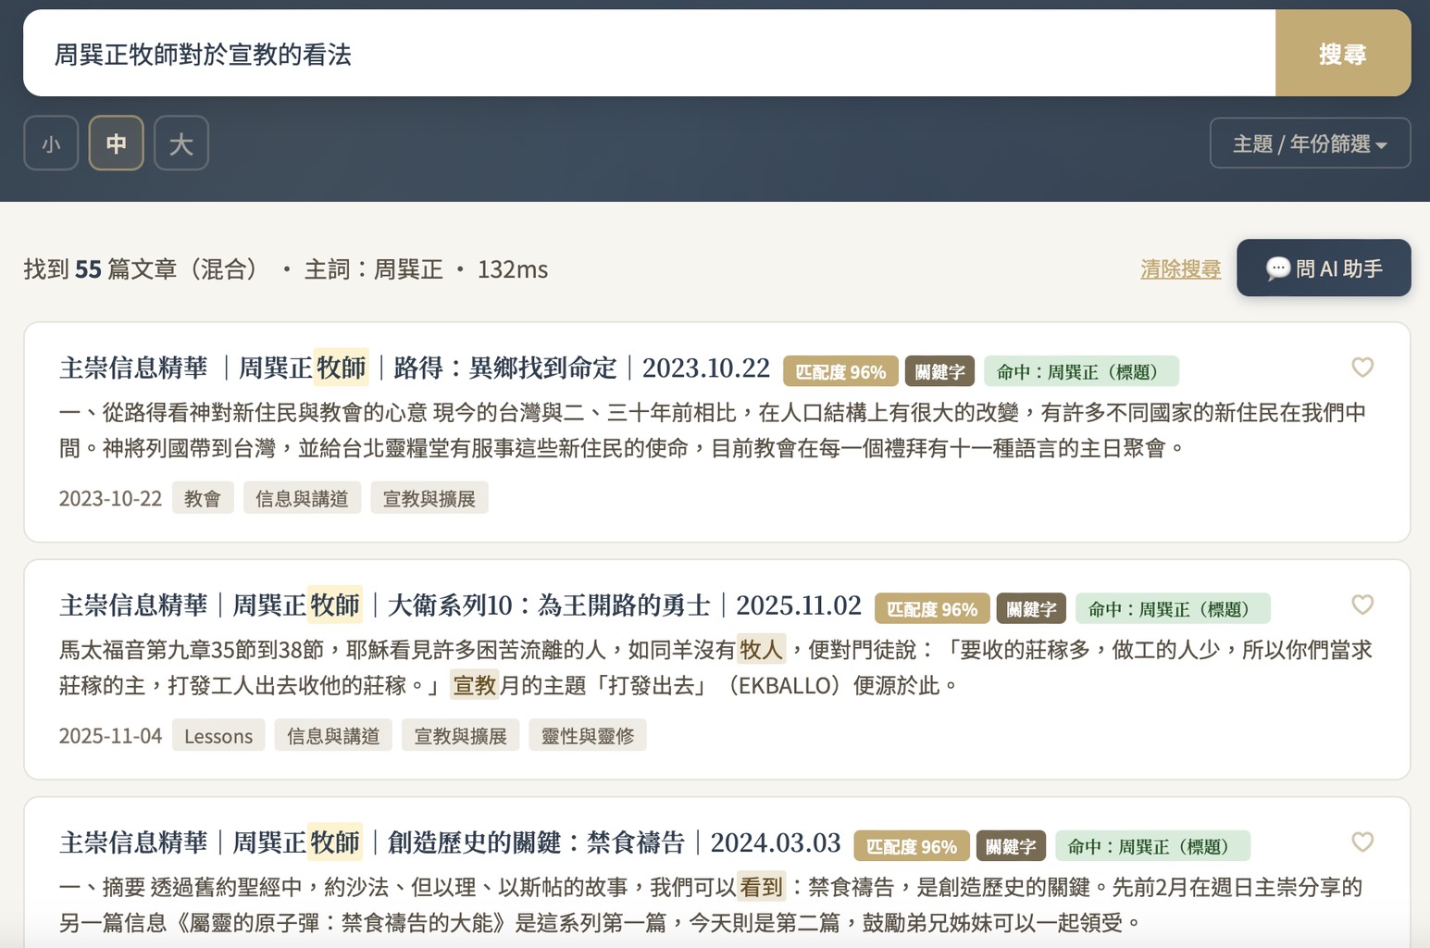Favorite the 大衛系列10 article heart
The image size is (1430, 948).
[1362, 605]
